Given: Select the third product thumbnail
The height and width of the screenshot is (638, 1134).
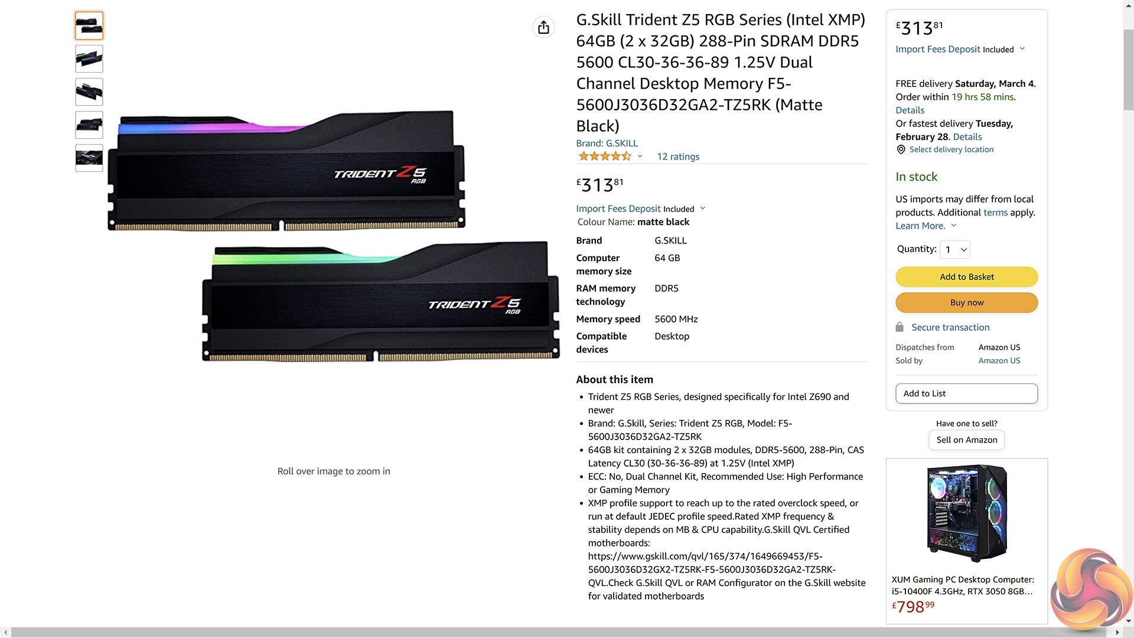Looking at the screenshot, I should click(x=89, y=92).
